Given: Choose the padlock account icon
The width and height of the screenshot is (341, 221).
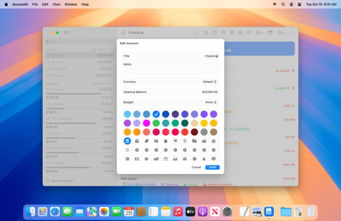Looking at the screenshot, I should tap(204, 159).
